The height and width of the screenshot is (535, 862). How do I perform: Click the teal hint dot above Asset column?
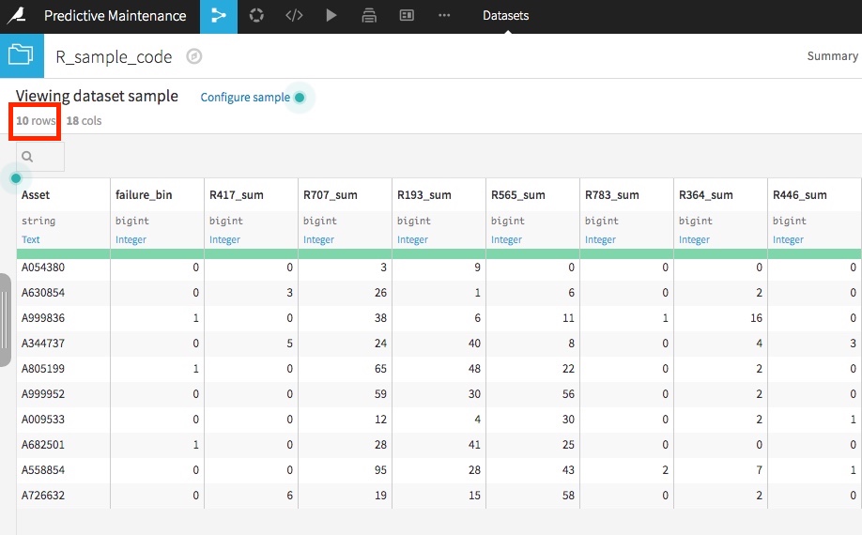pyautogui.click(x=16, y=178)
